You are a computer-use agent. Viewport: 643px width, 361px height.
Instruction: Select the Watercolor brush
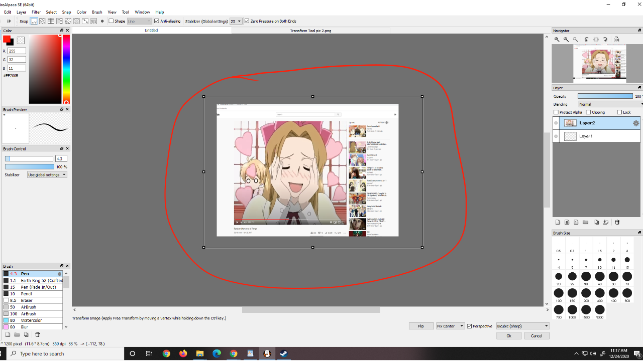pos(33,320)
